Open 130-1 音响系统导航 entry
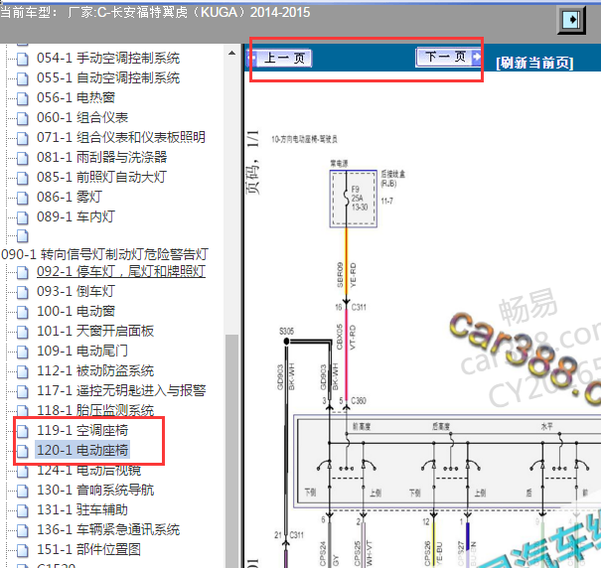The width and height of the screenshot is (601, 568). pos(95,491)
